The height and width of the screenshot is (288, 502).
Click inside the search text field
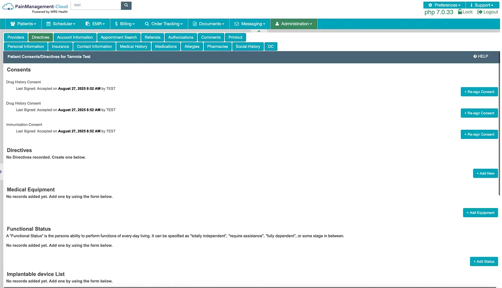(96, 5)
